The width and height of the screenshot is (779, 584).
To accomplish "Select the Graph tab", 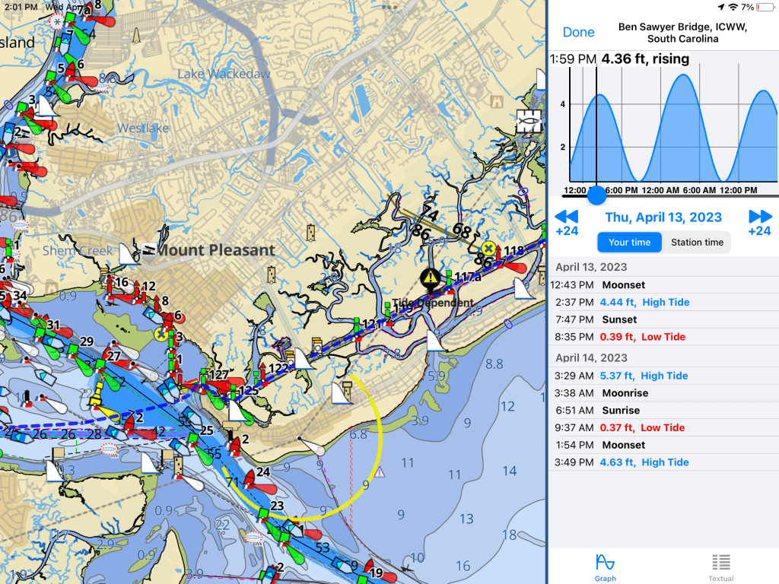I will pos(606,567).
